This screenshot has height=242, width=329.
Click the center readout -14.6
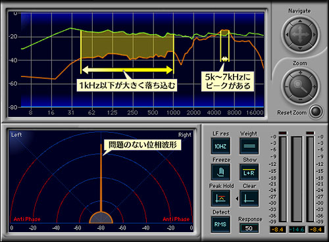(297, 230)
